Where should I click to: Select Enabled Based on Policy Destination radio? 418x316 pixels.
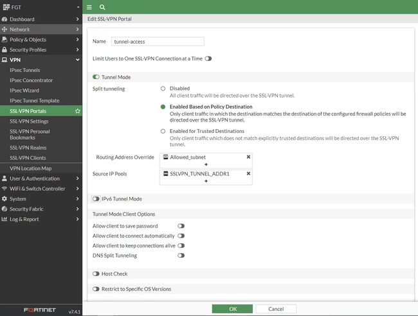[x=163, y=107]
